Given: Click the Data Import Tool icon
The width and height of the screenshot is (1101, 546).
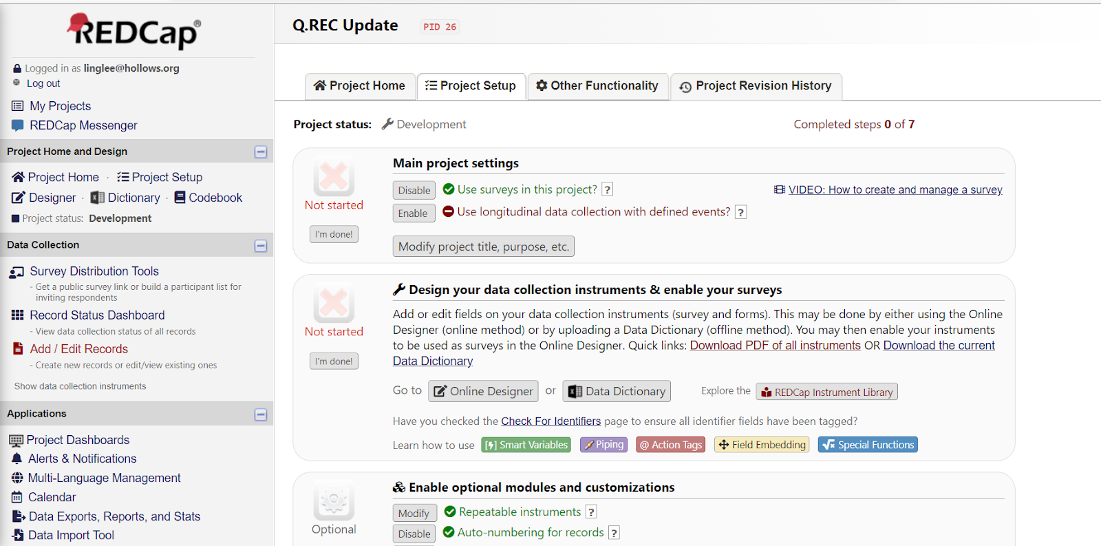Looking at the screenshot, I should 19,535.
